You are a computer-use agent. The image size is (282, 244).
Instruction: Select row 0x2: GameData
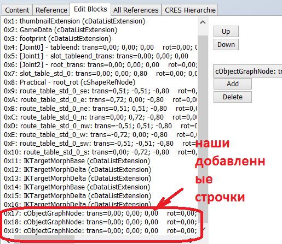click(x=100, y=30)
